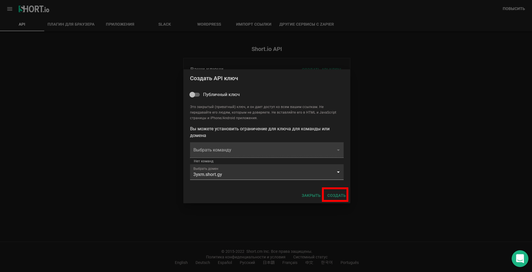Select the API tab

pyautogui.click(x=22, y=24)
